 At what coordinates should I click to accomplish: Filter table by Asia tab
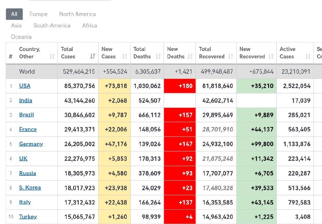point(16,26)
